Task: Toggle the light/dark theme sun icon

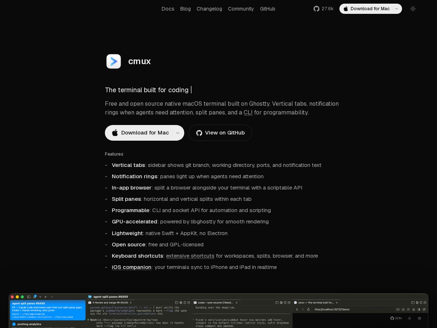Action: 413,9
